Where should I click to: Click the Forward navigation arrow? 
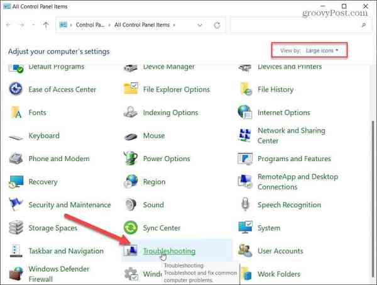click(x=22, y=25)
